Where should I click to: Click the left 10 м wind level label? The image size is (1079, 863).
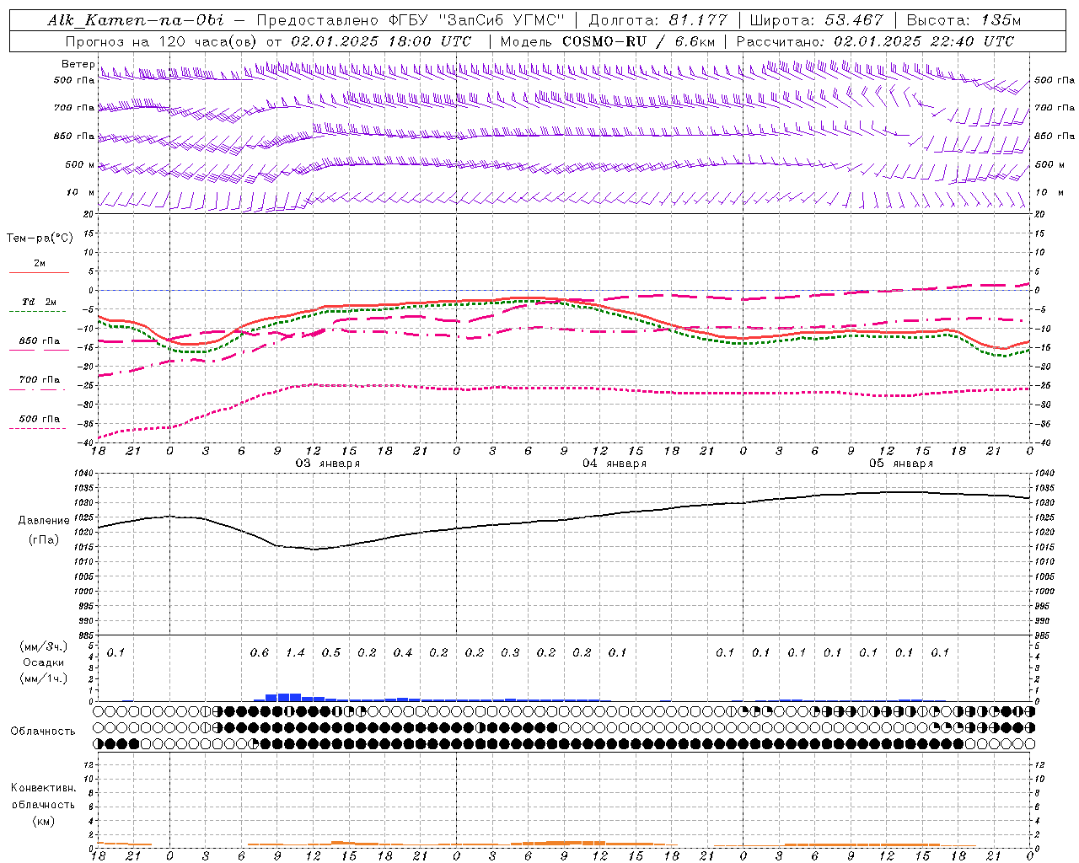(81, 193)
